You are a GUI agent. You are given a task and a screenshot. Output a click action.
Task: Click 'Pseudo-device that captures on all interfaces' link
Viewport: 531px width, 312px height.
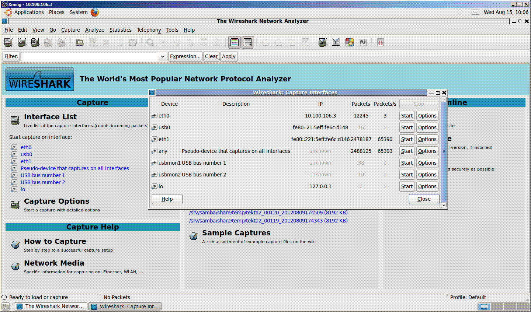click(75, 168)
